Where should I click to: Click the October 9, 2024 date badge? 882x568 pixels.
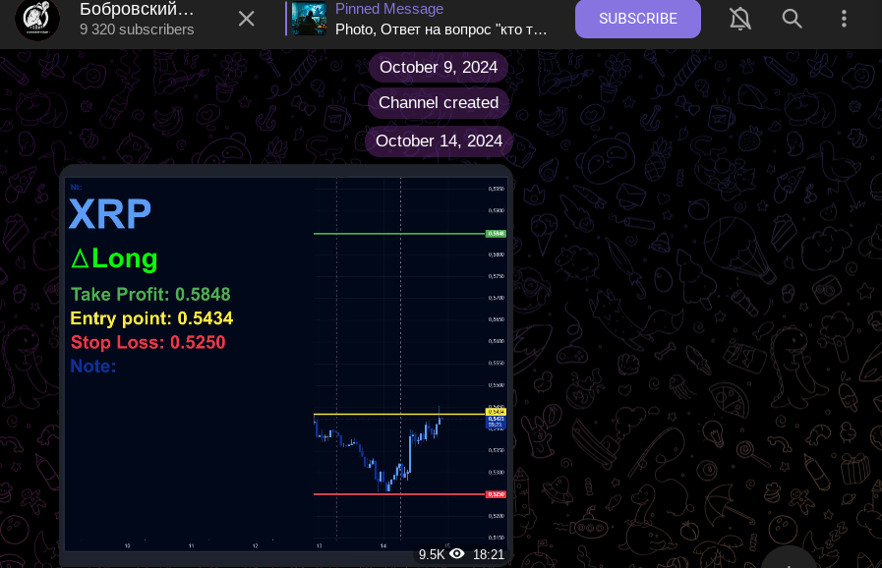439,67
